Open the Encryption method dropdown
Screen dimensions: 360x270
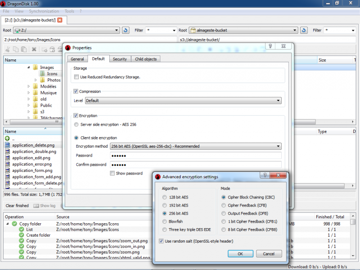point(196,146)
